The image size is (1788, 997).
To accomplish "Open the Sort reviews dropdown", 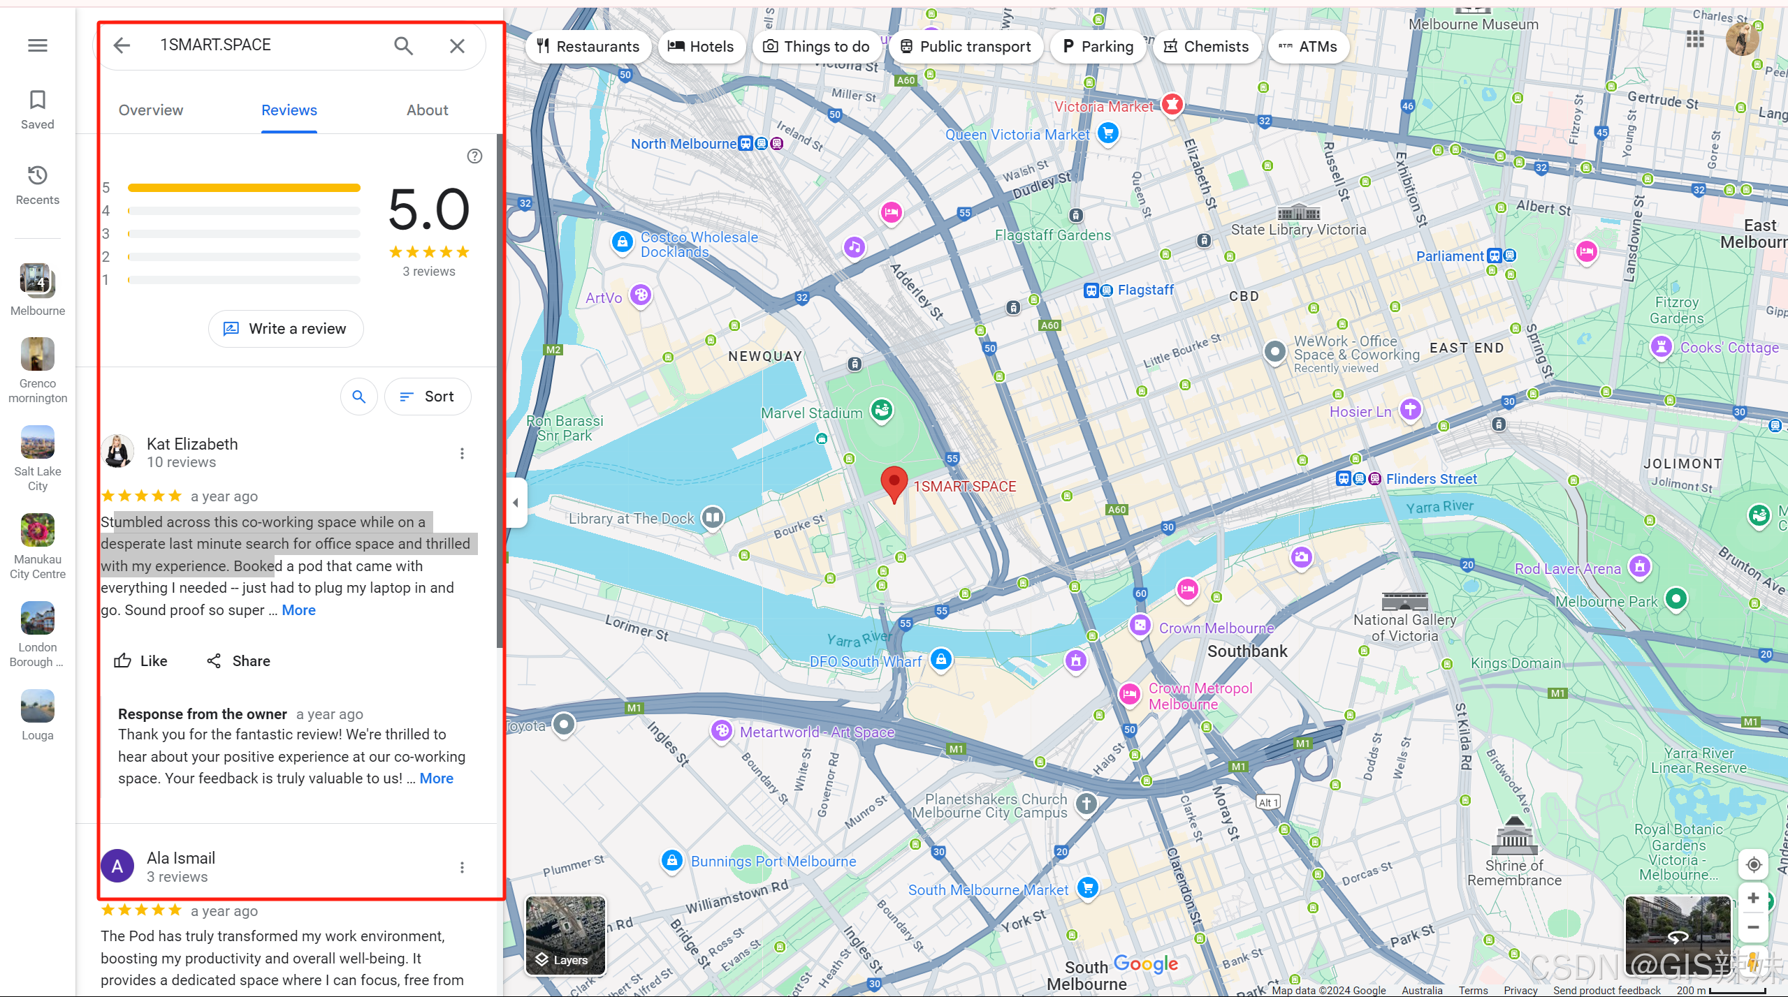I will click(x=428, y=397).
